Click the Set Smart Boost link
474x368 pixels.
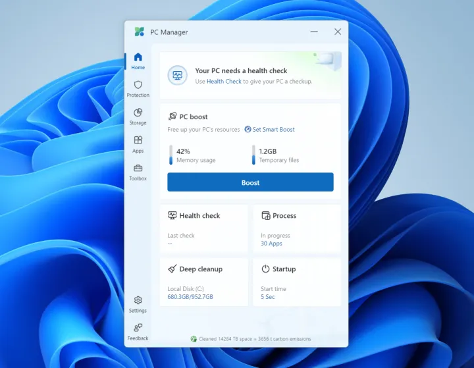273,130
